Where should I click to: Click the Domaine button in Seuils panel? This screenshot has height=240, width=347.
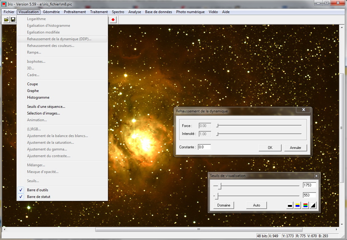pos(224,205)
